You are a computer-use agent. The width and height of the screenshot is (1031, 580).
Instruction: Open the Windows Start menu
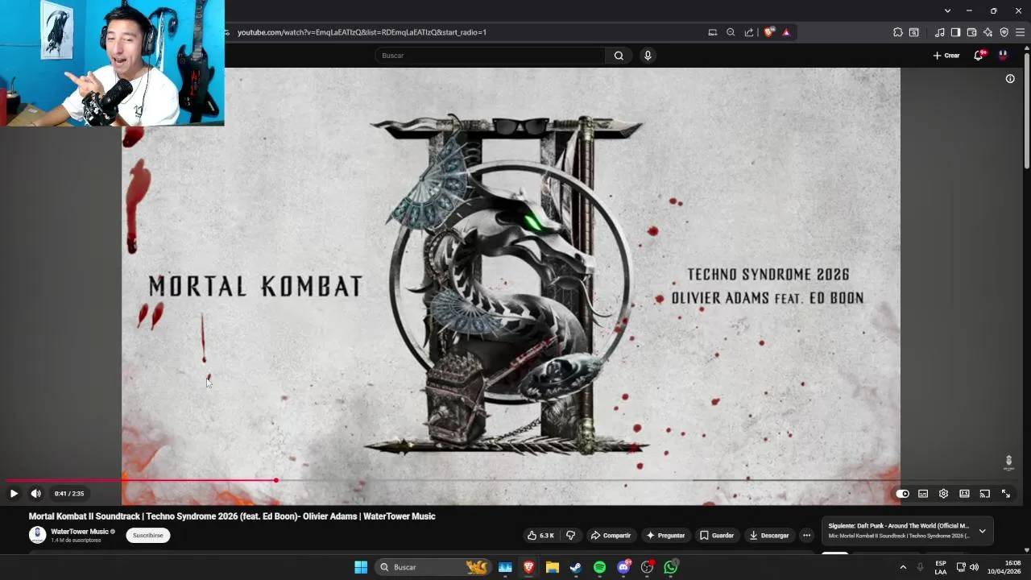coord(361,567)
